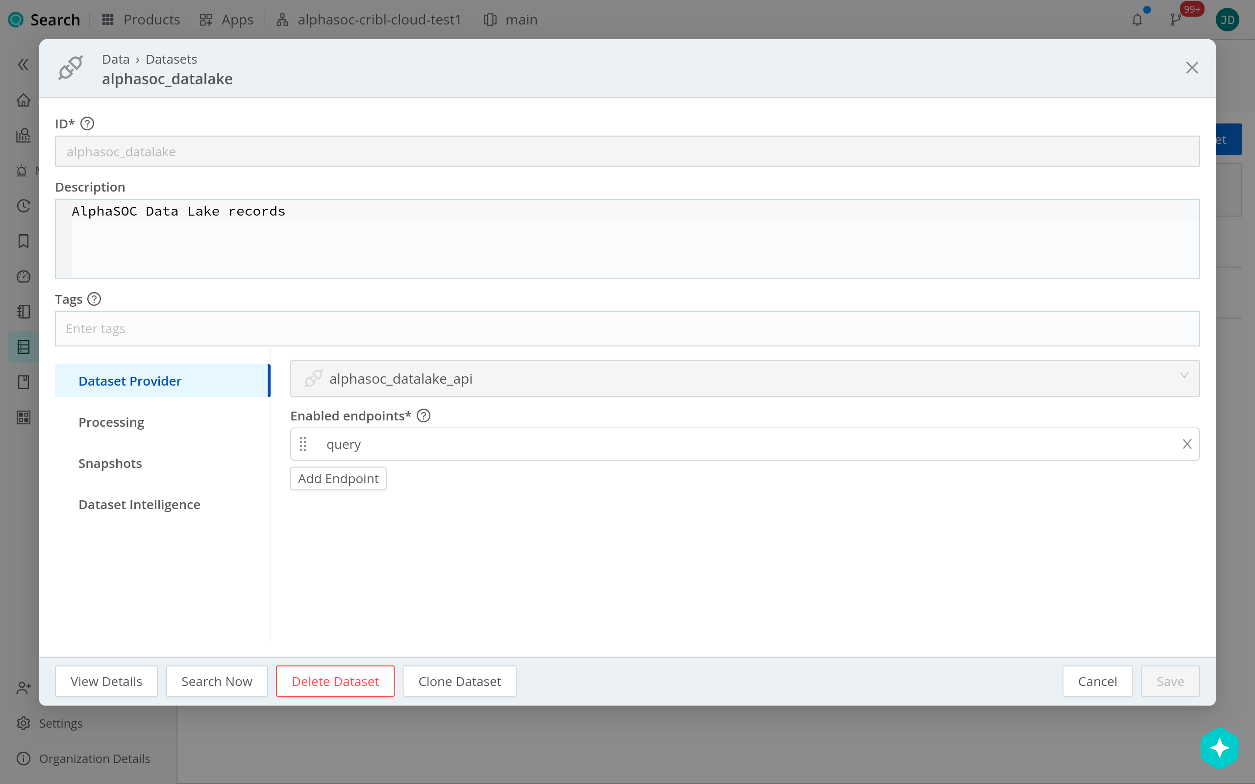This screenshot has height=784, width=1255.
Task: Click the Enter tags input field
Action: point(627,329)
